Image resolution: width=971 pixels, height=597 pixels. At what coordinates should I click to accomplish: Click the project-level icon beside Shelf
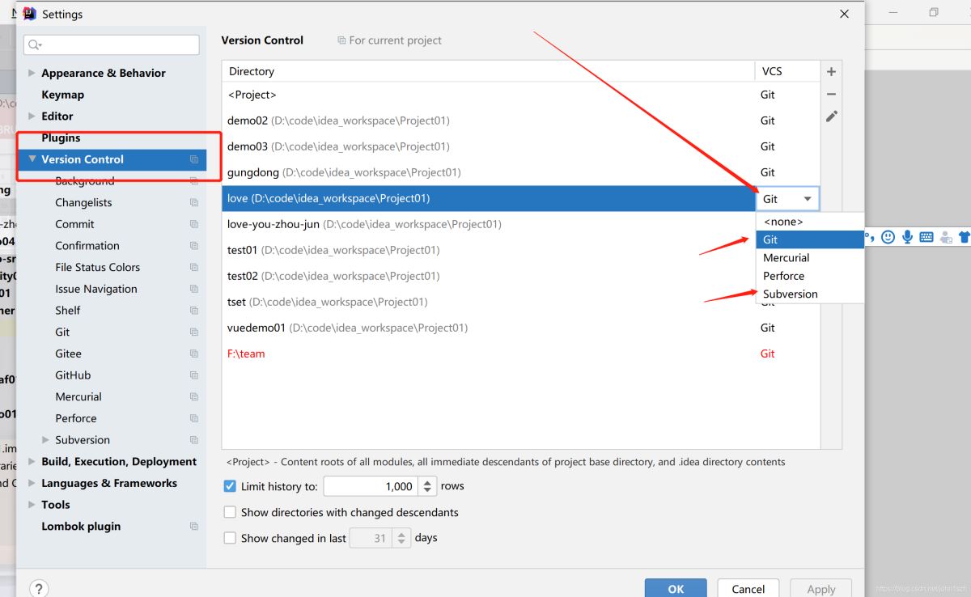tap(194, 311)
